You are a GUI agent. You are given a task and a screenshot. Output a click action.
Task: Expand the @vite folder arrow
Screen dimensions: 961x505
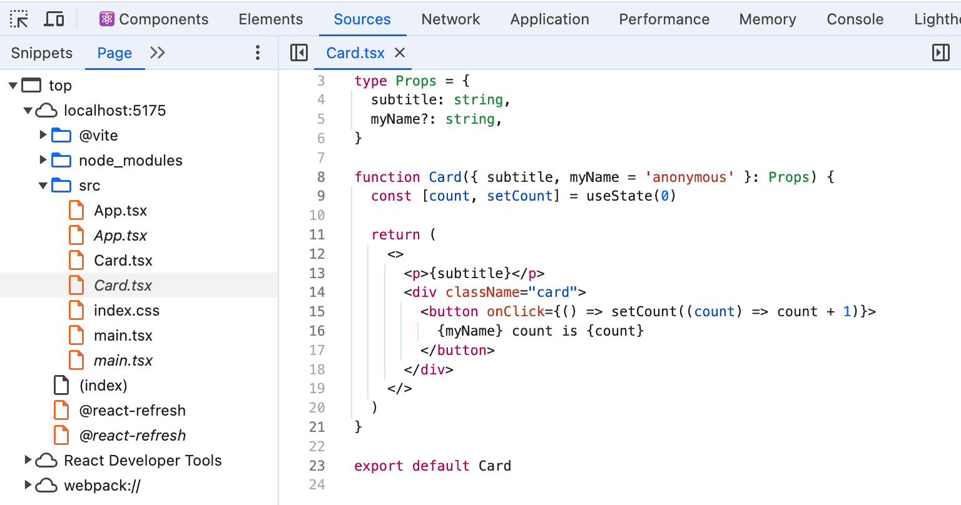[43, 135]
